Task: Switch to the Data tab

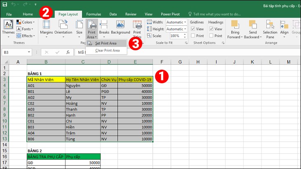Action: click(x=113, y=14)
